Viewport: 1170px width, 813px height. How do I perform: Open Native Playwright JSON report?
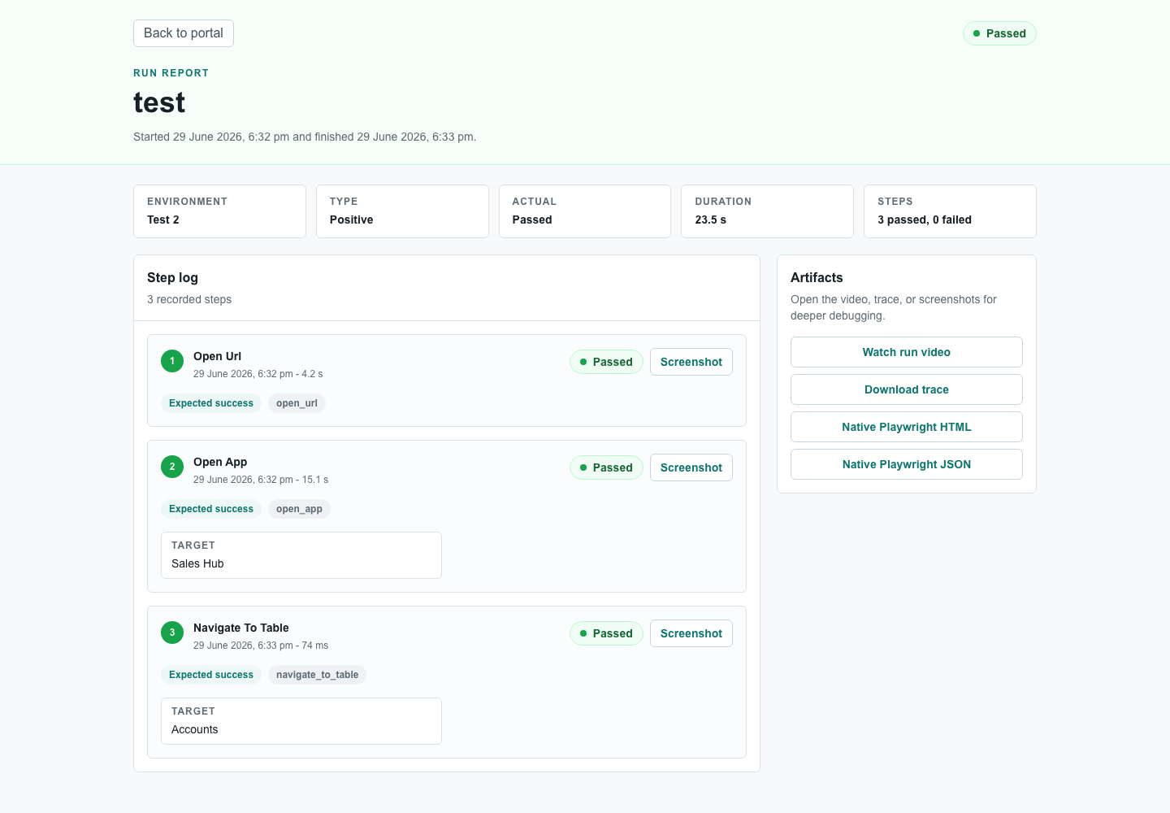click(907, 464)
